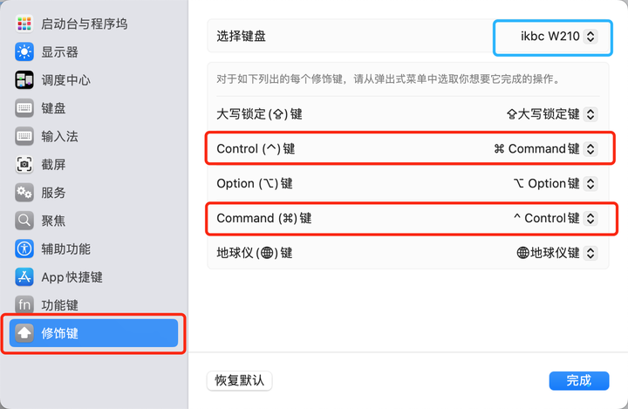This screenshot has height=409, width=628.
Task: Select the 输入法 icon in sidebar
Action: 24,136
